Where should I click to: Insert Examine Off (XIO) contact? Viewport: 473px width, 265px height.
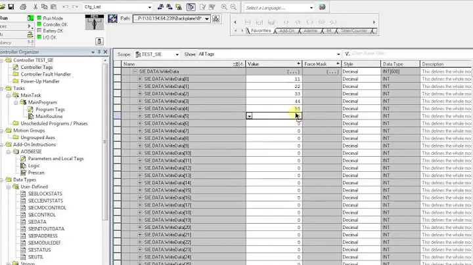298,22
